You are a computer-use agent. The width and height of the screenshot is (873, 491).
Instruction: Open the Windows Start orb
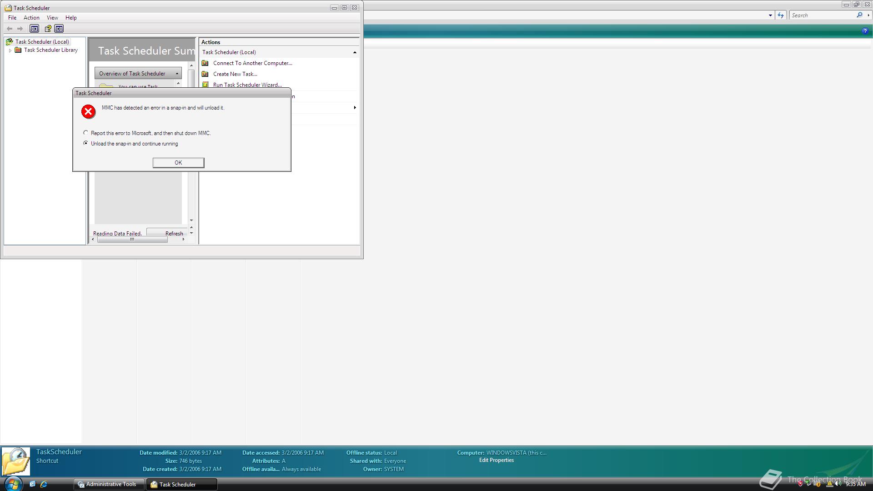pos(13,484)
